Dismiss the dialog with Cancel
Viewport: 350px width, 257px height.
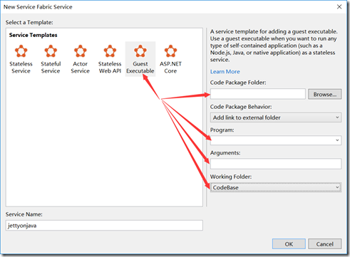(324, 244)
